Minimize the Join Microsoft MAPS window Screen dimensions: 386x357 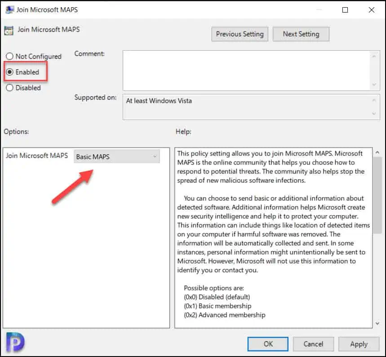coord(319,10)
